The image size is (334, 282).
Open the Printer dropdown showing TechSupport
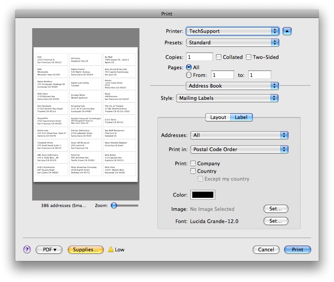(x=232, y=31)
